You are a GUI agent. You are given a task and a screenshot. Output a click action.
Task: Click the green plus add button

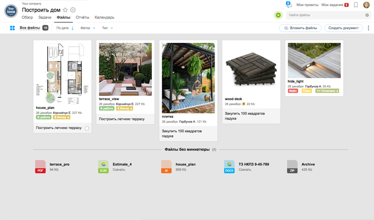(x=278, y=15)
